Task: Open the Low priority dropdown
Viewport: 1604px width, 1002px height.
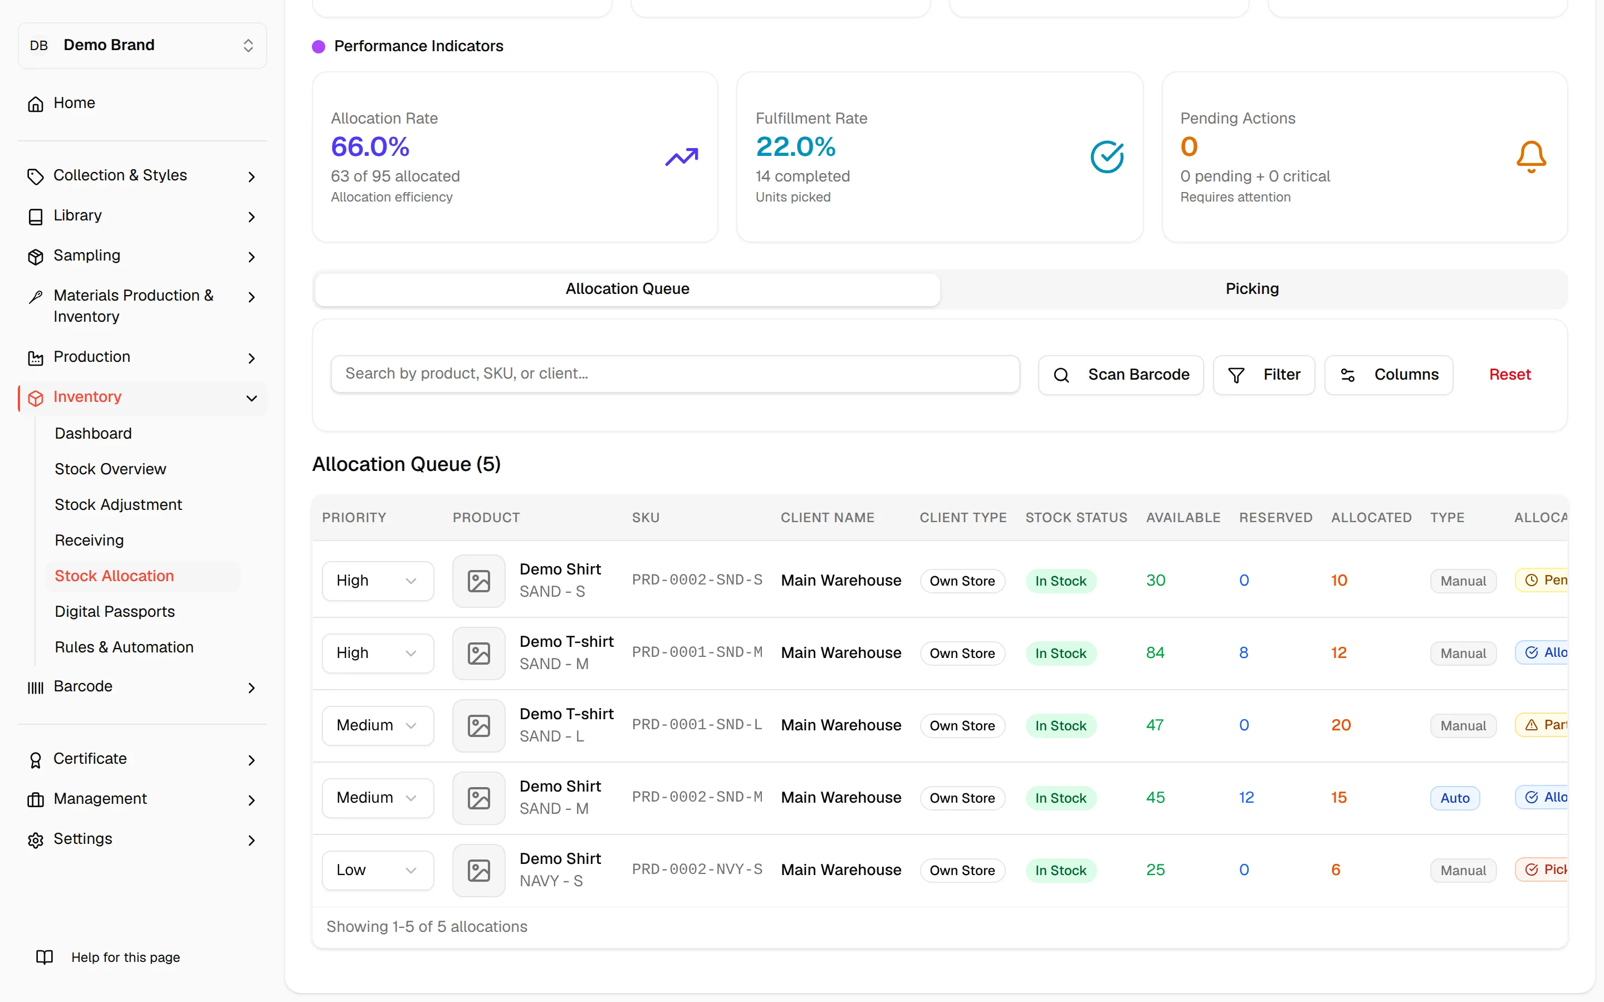Action: (x=378, y=870)
